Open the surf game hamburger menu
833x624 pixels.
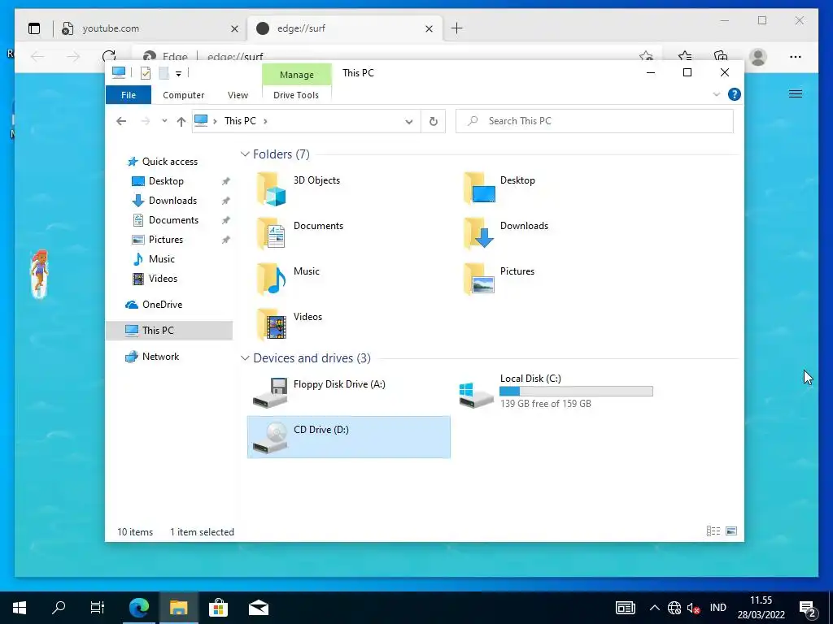point(796,94)
